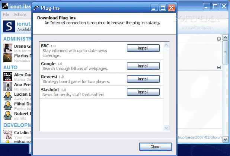Select Ana contact dog avatar
The image size is (230, 156).
[x=8, y=86]
